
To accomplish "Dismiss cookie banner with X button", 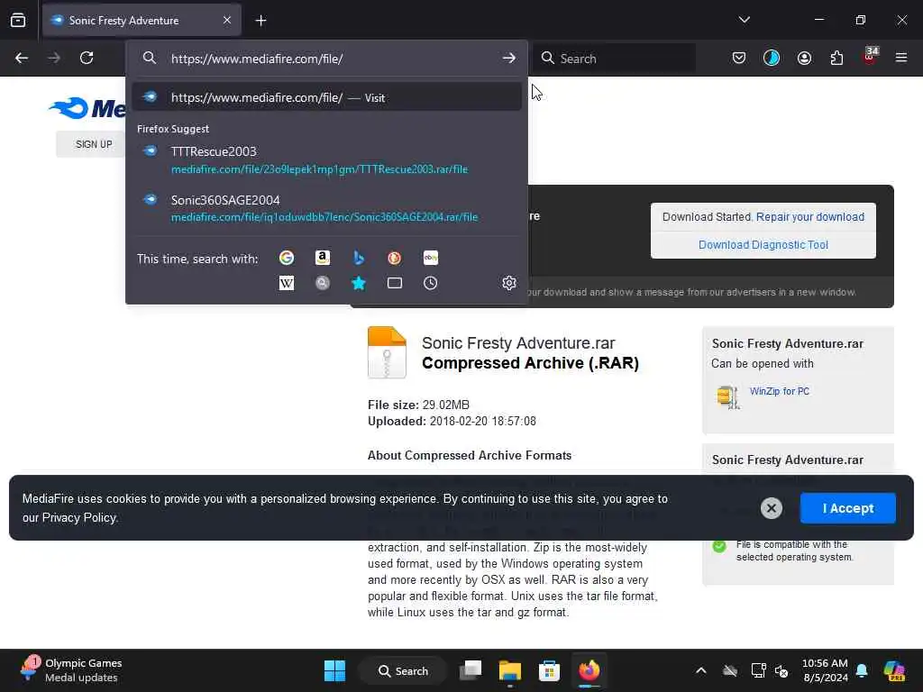I will tap(772, 508).
